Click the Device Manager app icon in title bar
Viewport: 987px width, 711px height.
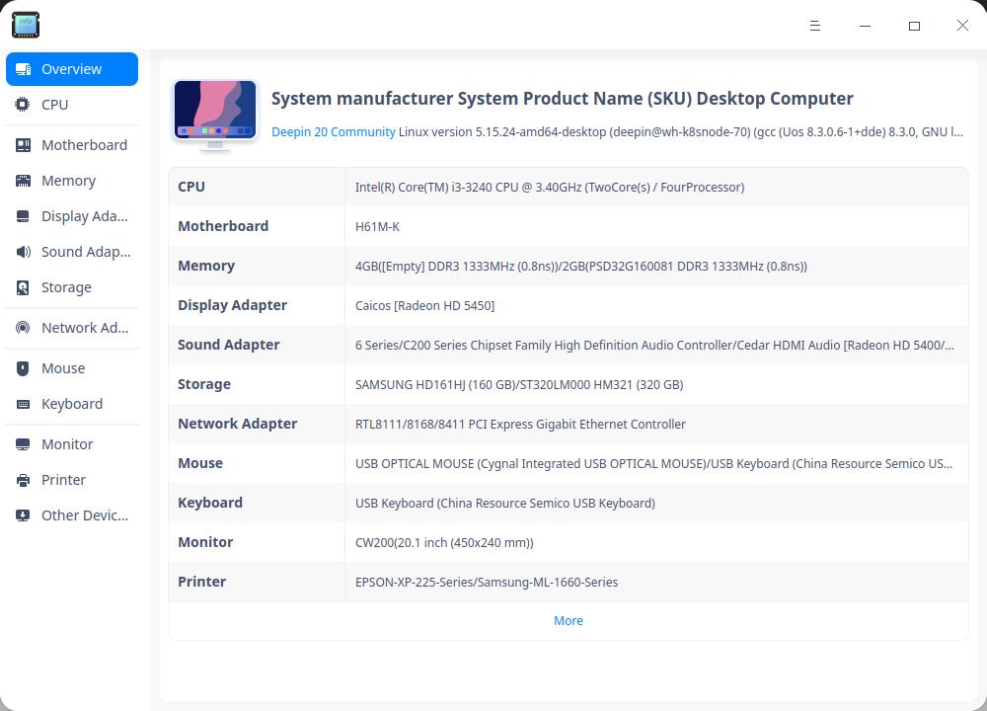[26, 25]
